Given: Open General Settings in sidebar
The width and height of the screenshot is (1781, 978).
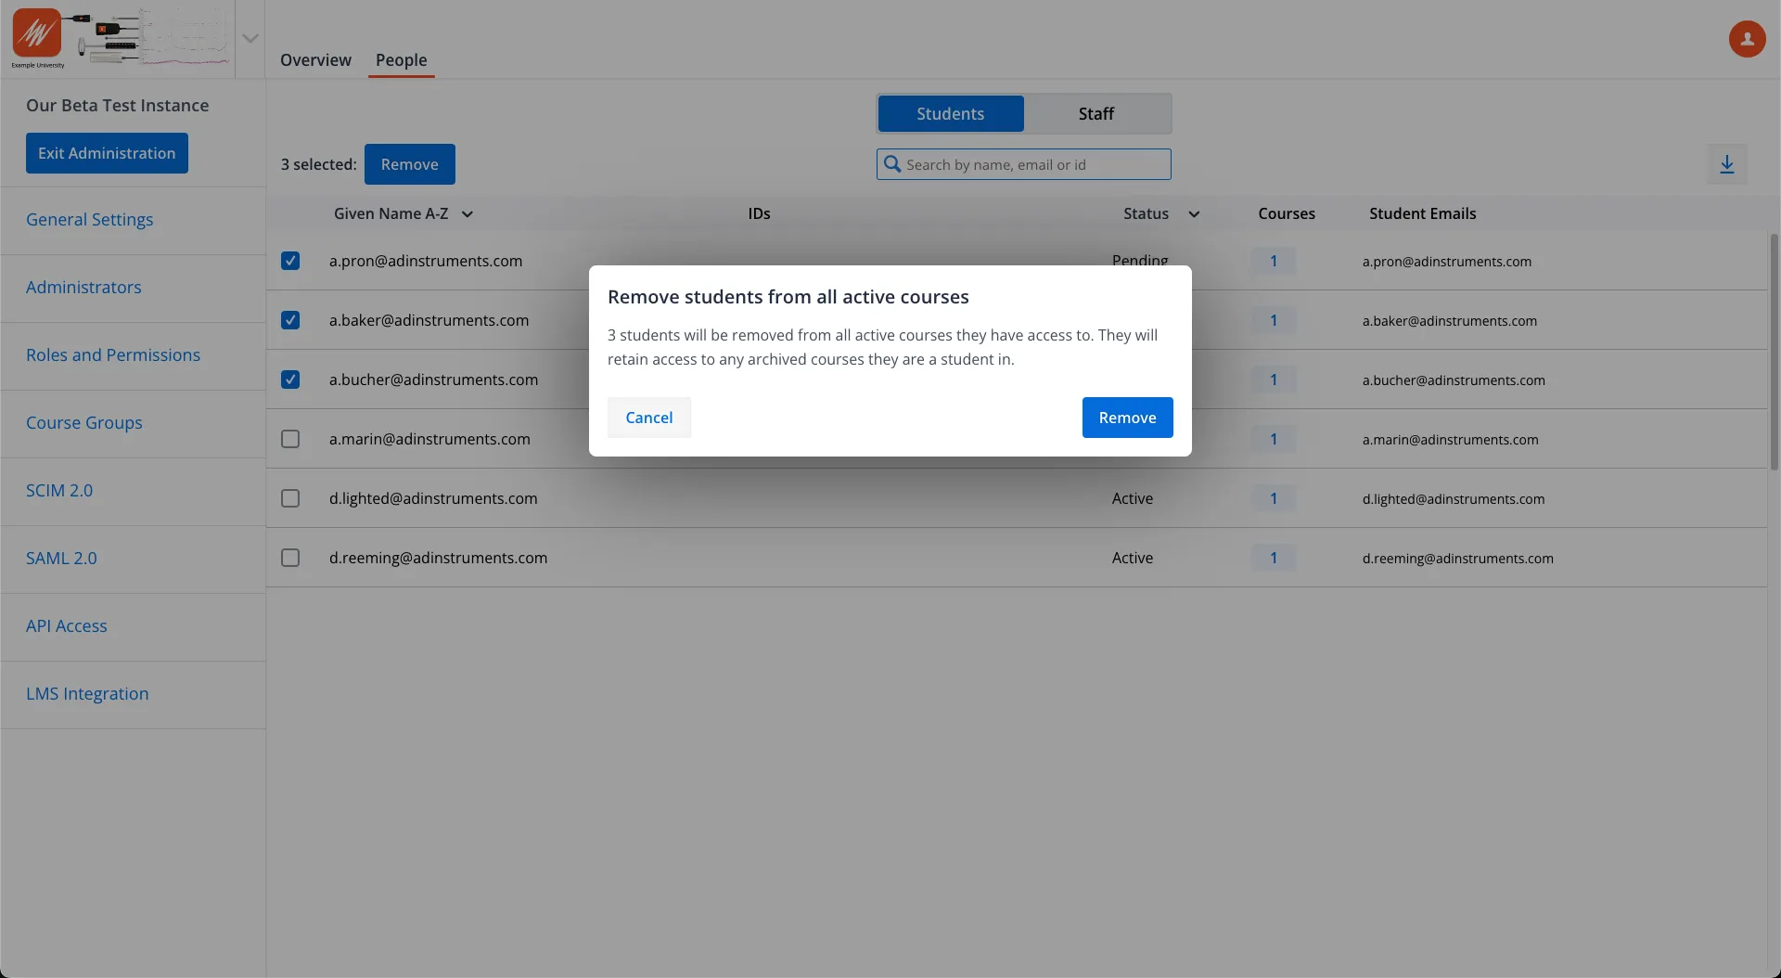Looking at the screenshot, I should pos(89,220).
